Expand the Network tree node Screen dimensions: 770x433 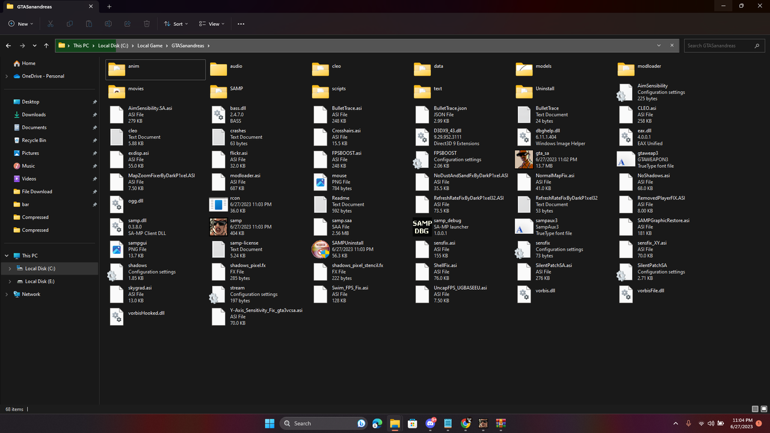[x=7, y=295]
